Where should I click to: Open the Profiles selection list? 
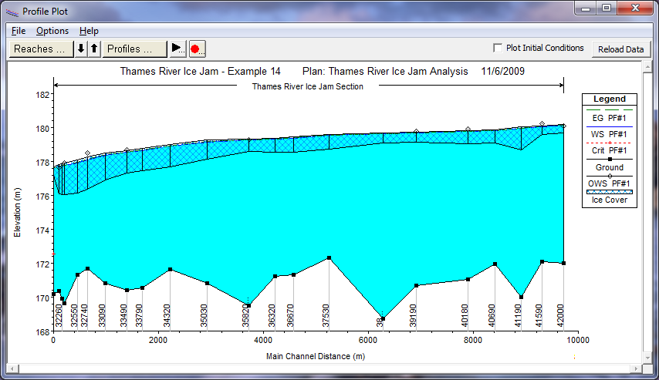click(x=134, y=49)
